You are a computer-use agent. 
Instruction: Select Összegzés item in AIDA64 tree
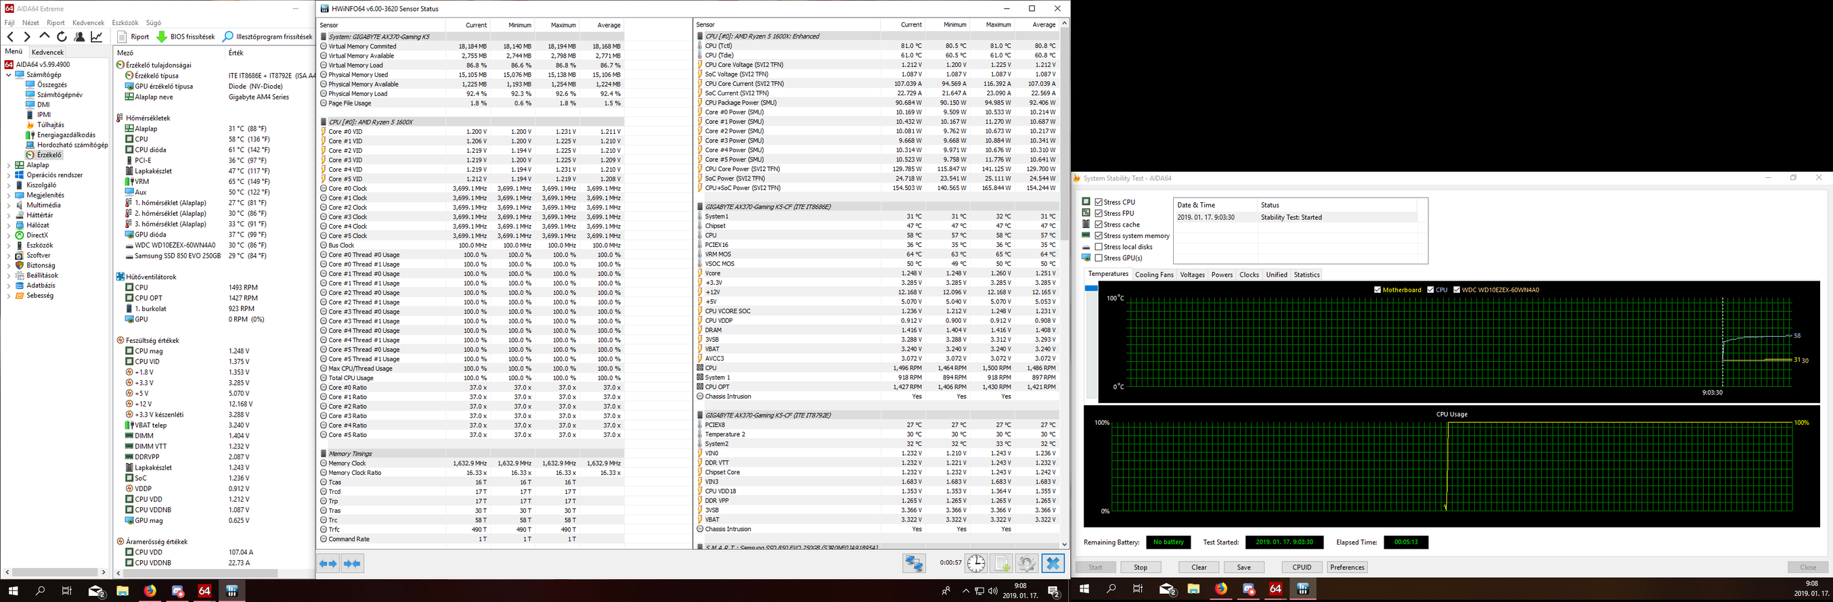point(52,85)
